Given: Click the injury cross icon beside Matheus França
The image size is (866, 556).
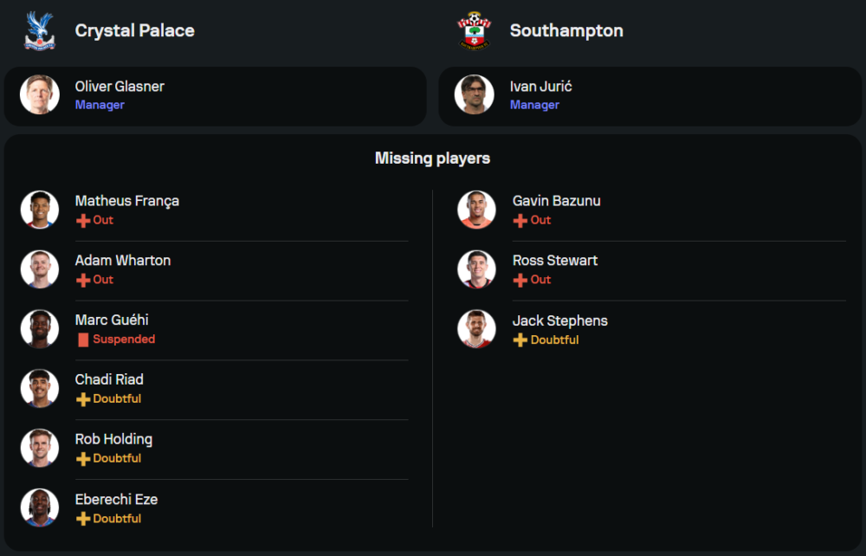Looking at the screenshot, I should (x=83, y=221).
